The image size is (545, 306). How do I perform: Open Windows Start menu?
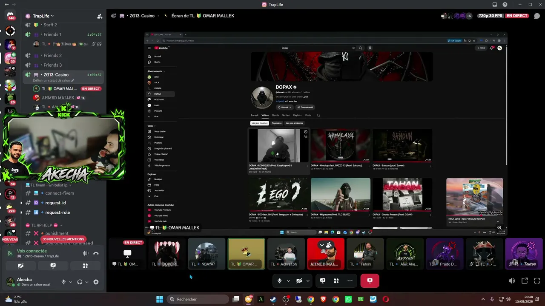[160, 299]
